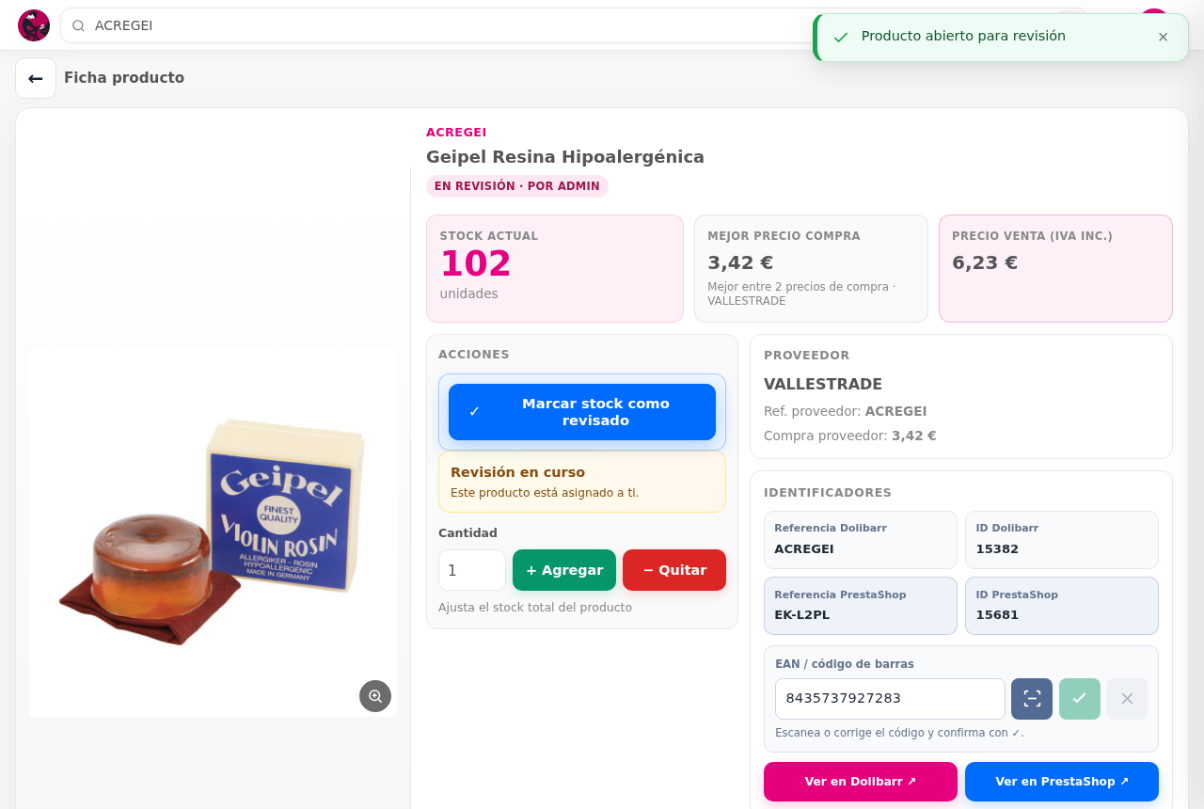
Task: Click 'Compra proveedor: 3,42 €' line
Action: pos(850,436)
